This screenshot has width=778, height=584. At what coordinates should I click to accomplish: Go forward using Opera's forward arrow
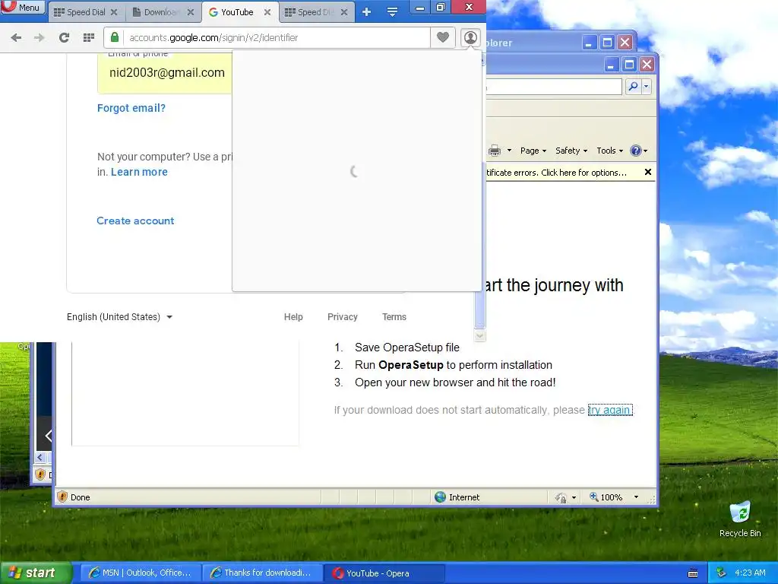tap(40, 38)
